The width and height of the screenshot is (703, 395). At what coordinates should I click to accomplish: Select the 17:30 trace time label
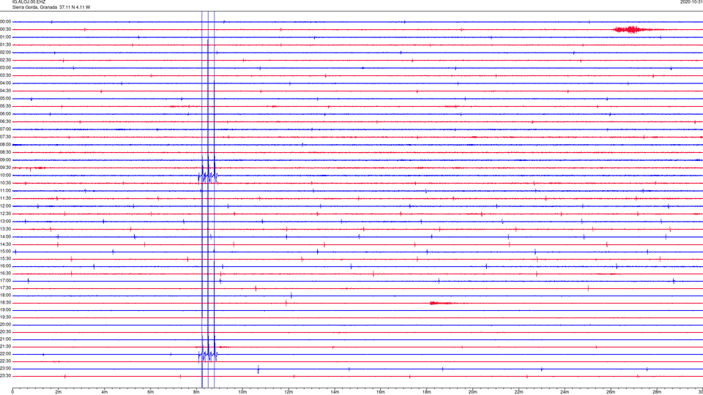(x=5, y=288)
